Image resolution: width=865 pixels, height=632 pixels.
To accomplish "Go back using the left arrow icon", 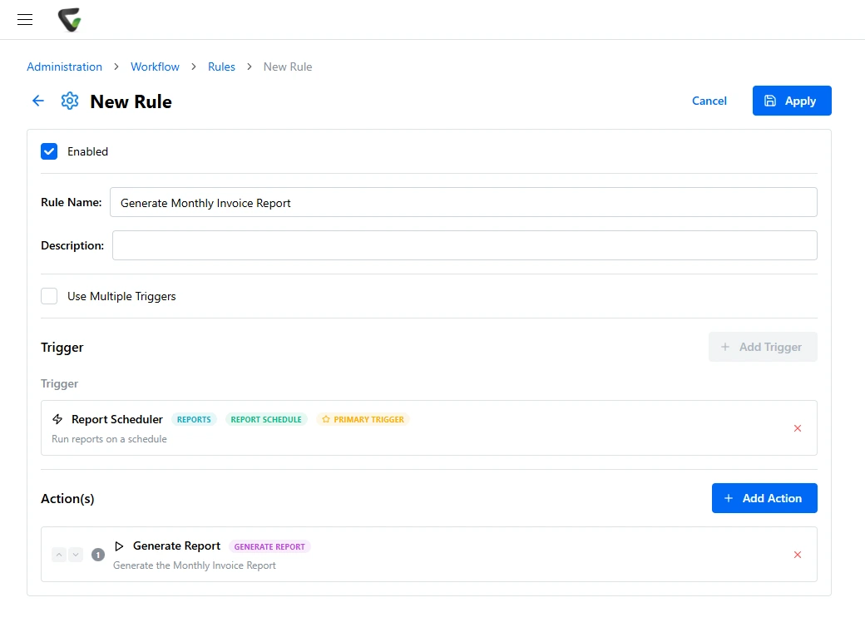I will point(38,101).
